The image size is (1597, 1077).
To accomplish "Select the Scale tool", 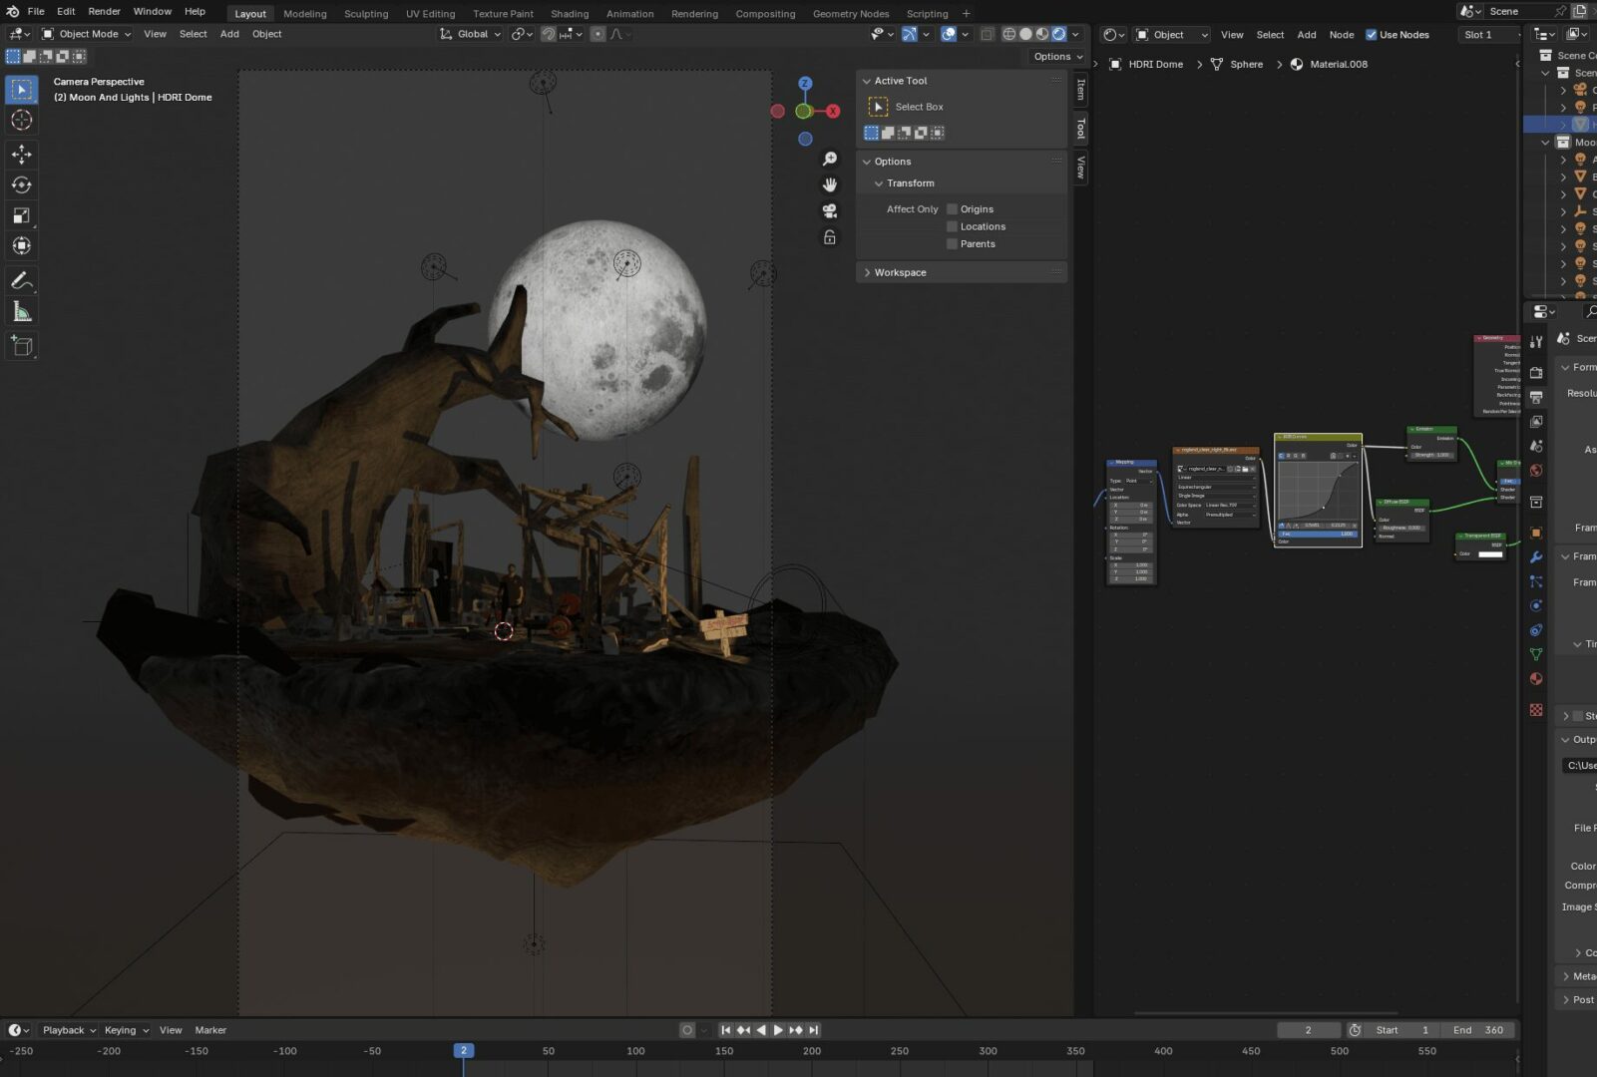I will (21, 215).
